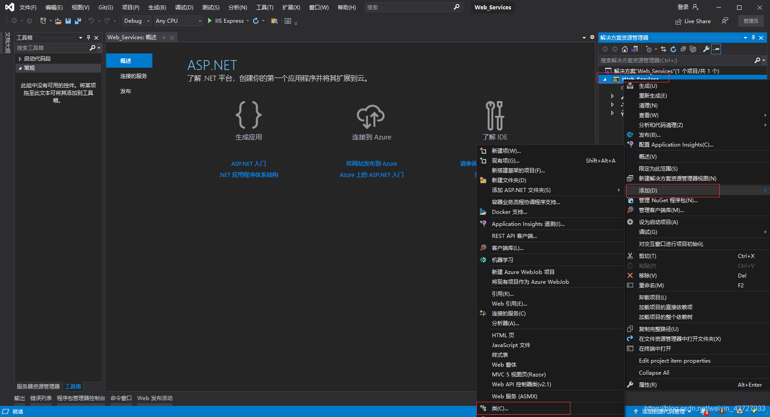Switch to the 发布 page
Screen dimensions: 770x417
(x=126, y=91)
